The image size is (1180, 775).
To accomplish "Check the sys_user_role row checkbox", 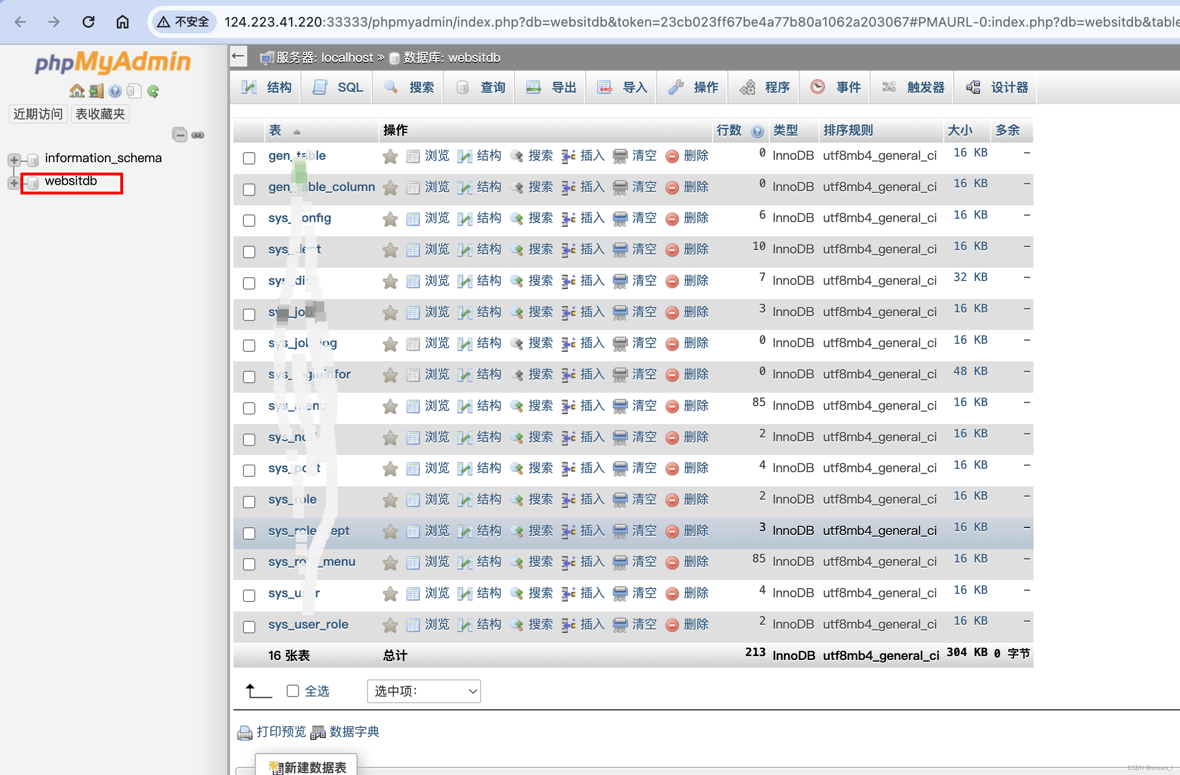I will (249, 627).
